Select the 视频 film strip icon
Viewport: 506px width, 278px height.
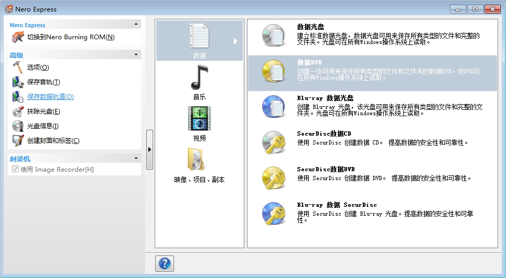(x=199, y=118)
